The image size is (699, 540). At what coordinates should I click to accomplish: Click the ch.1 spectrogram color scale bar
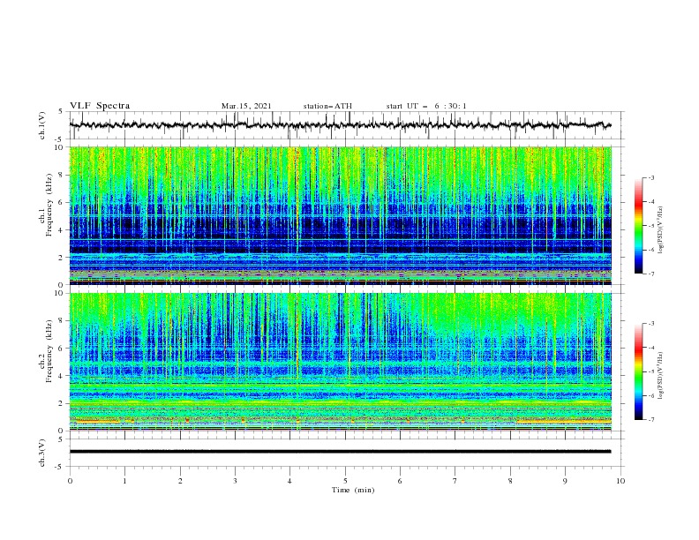(638, 226)
